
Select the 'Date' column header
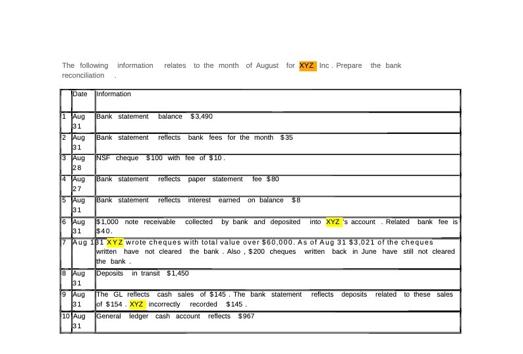(80, 94)
